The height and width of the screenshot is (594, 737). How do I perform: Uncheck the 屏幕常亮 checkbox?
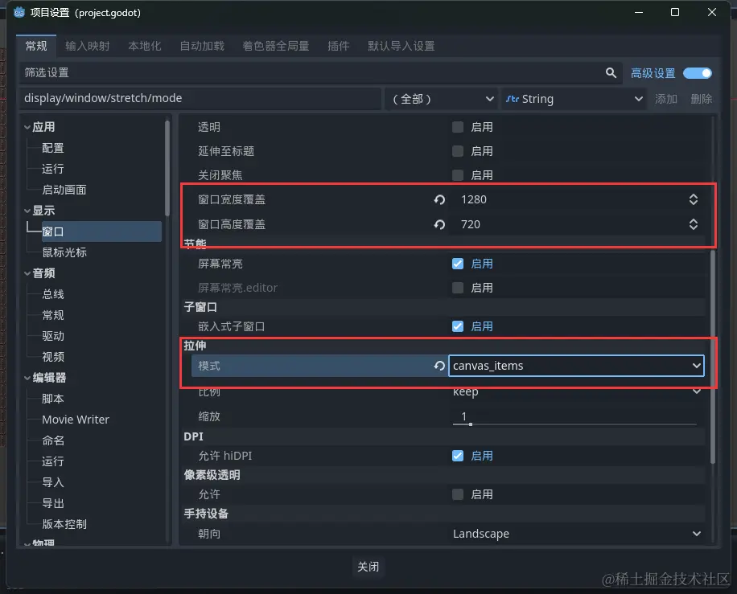[457, 264]
